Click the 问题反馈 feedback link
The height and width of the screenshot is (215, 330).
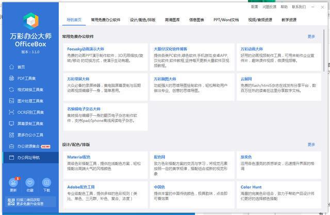pyautogui.click(x=270, y=7)
